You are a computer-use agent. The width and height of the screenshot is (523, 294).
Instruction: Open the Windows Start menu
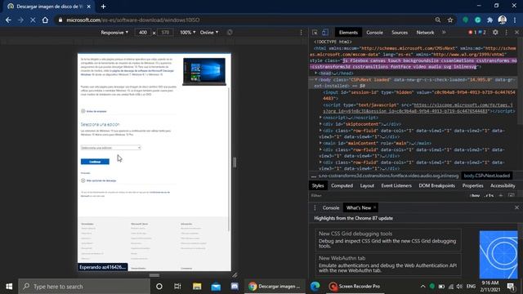9,287
